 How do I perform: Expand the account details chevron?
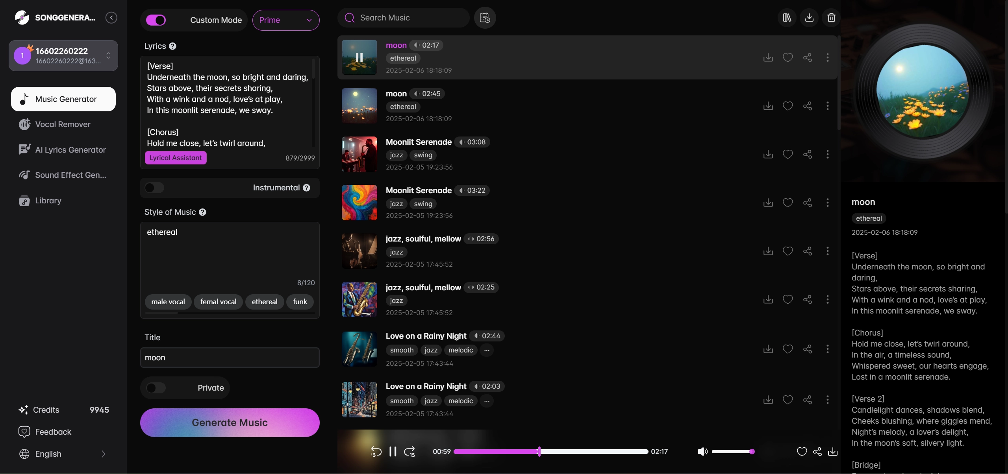[x=108, y=55]
